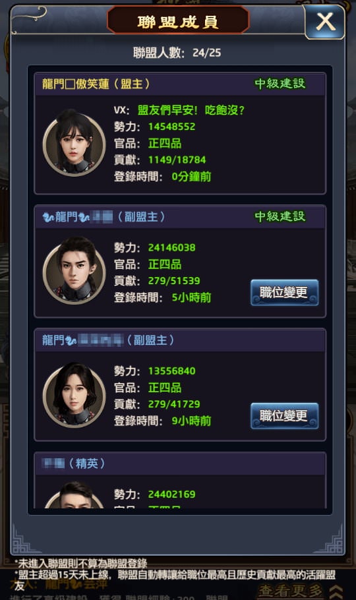This screenshot has height=600, width=356.
Task: Click 職位變更 for the first vice-leader
Action: tap(284, 292)
